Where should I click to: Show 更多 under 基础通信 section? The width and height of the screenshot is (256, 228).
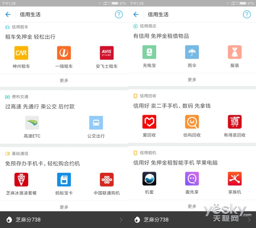click(x=64, y=207)
